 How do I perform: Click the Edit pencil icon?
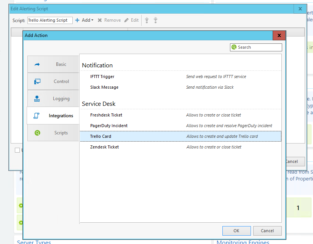pyautogui.click(x=126, y=20)
